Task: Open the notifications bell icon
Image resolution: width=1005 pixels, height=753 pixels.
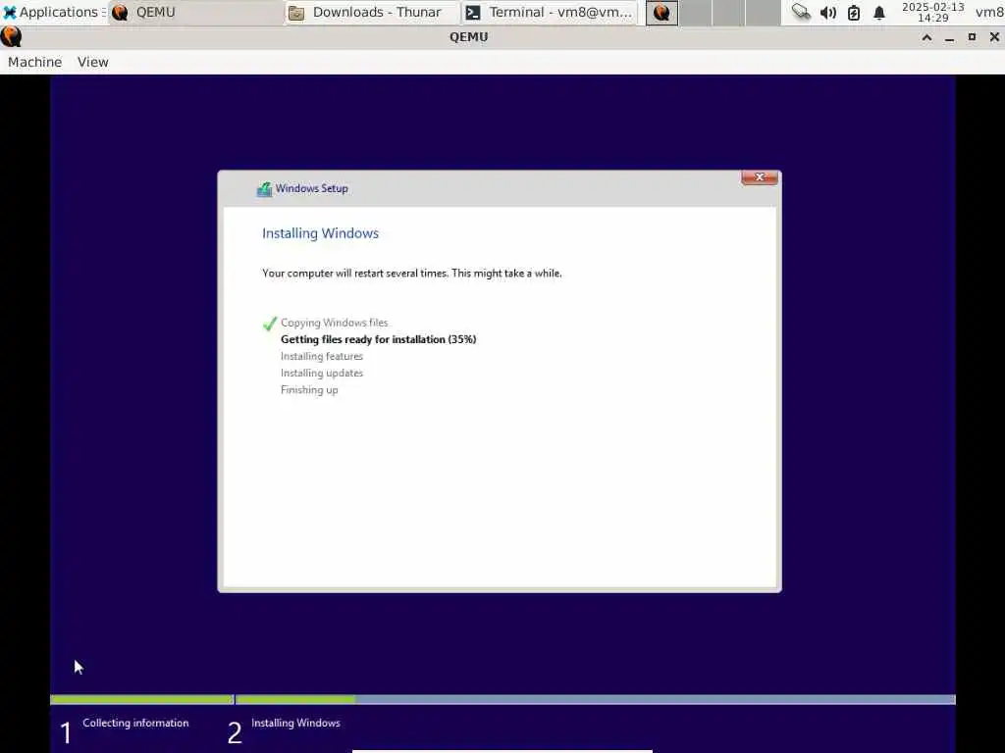Action: (879, 12)
